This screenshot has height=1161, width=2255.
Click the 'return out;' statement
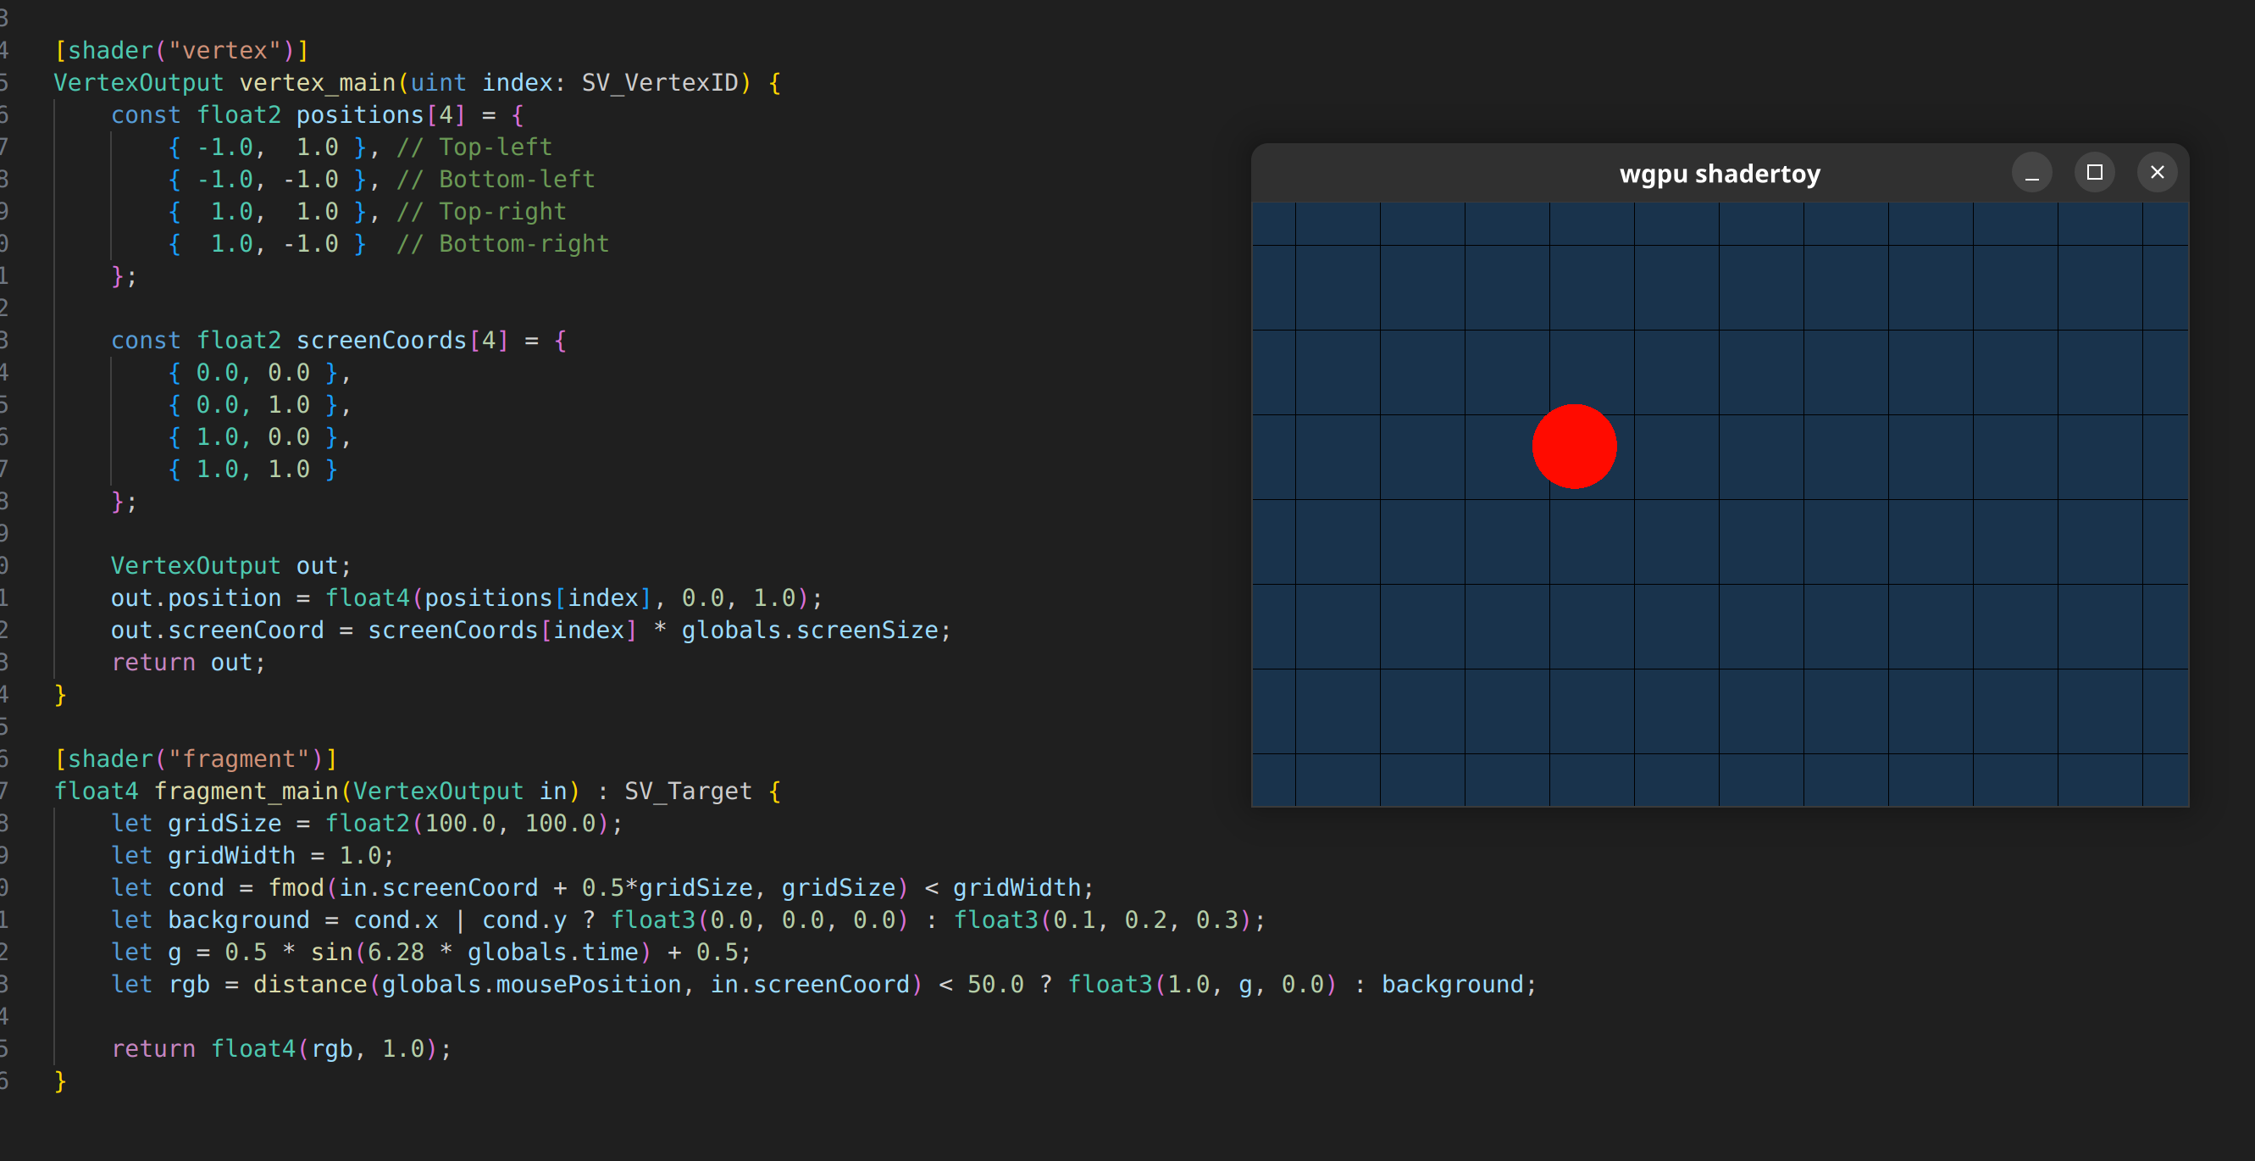pos(188,663)
